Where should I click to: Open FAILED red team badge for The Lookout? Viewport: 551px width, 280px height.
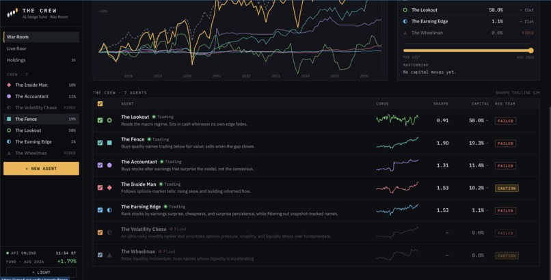point(505,121)
